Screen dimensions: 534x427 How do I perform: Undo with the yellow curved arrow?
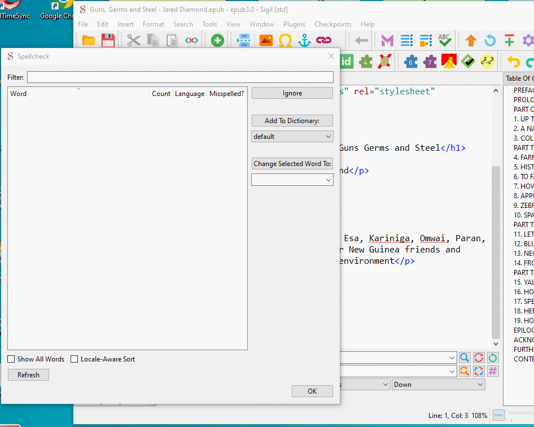[x=513, y=62]
